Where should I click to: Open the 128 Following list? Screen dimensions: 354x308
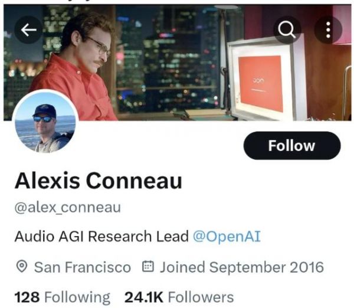(63, 297)
